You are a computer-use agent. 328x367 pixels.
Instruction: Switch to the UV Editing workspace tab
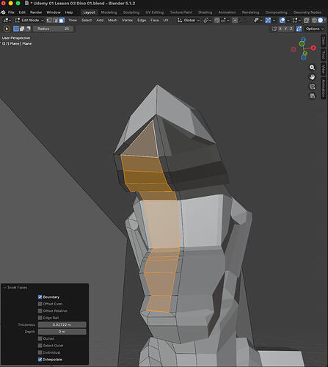tap(155, 12)
